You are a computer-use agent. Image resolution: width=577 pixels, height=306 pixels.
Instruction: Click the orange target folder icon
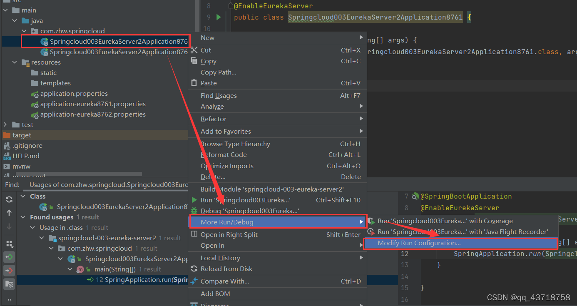point(7,135)
